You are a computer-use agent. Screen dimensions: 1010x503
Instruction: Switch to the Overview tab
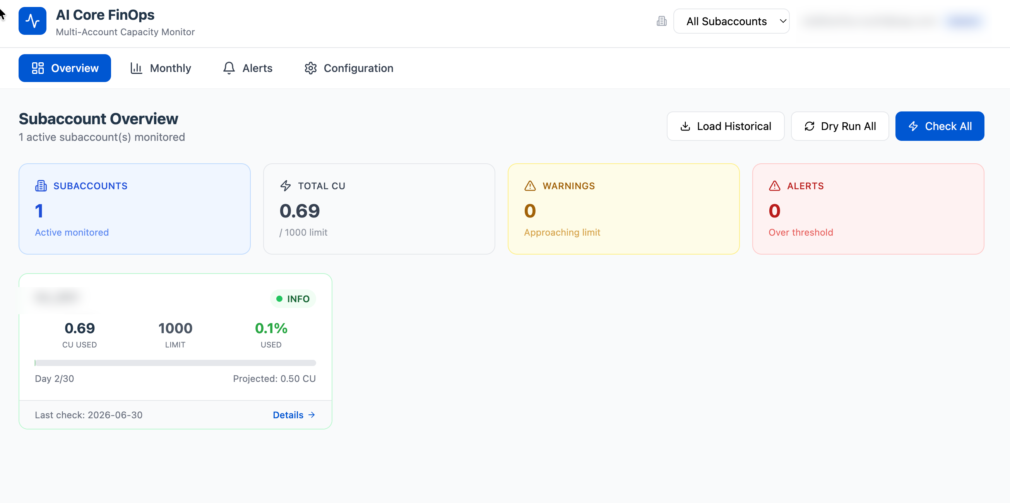coord(65,68)
